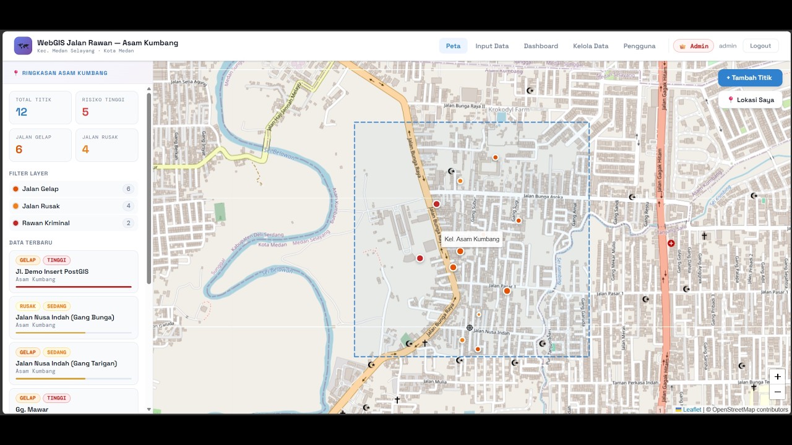The height and width of the screenshot is (445, 792).
Task: Click the orange marker near Gang Sugi
Action: tap(519, 221)
